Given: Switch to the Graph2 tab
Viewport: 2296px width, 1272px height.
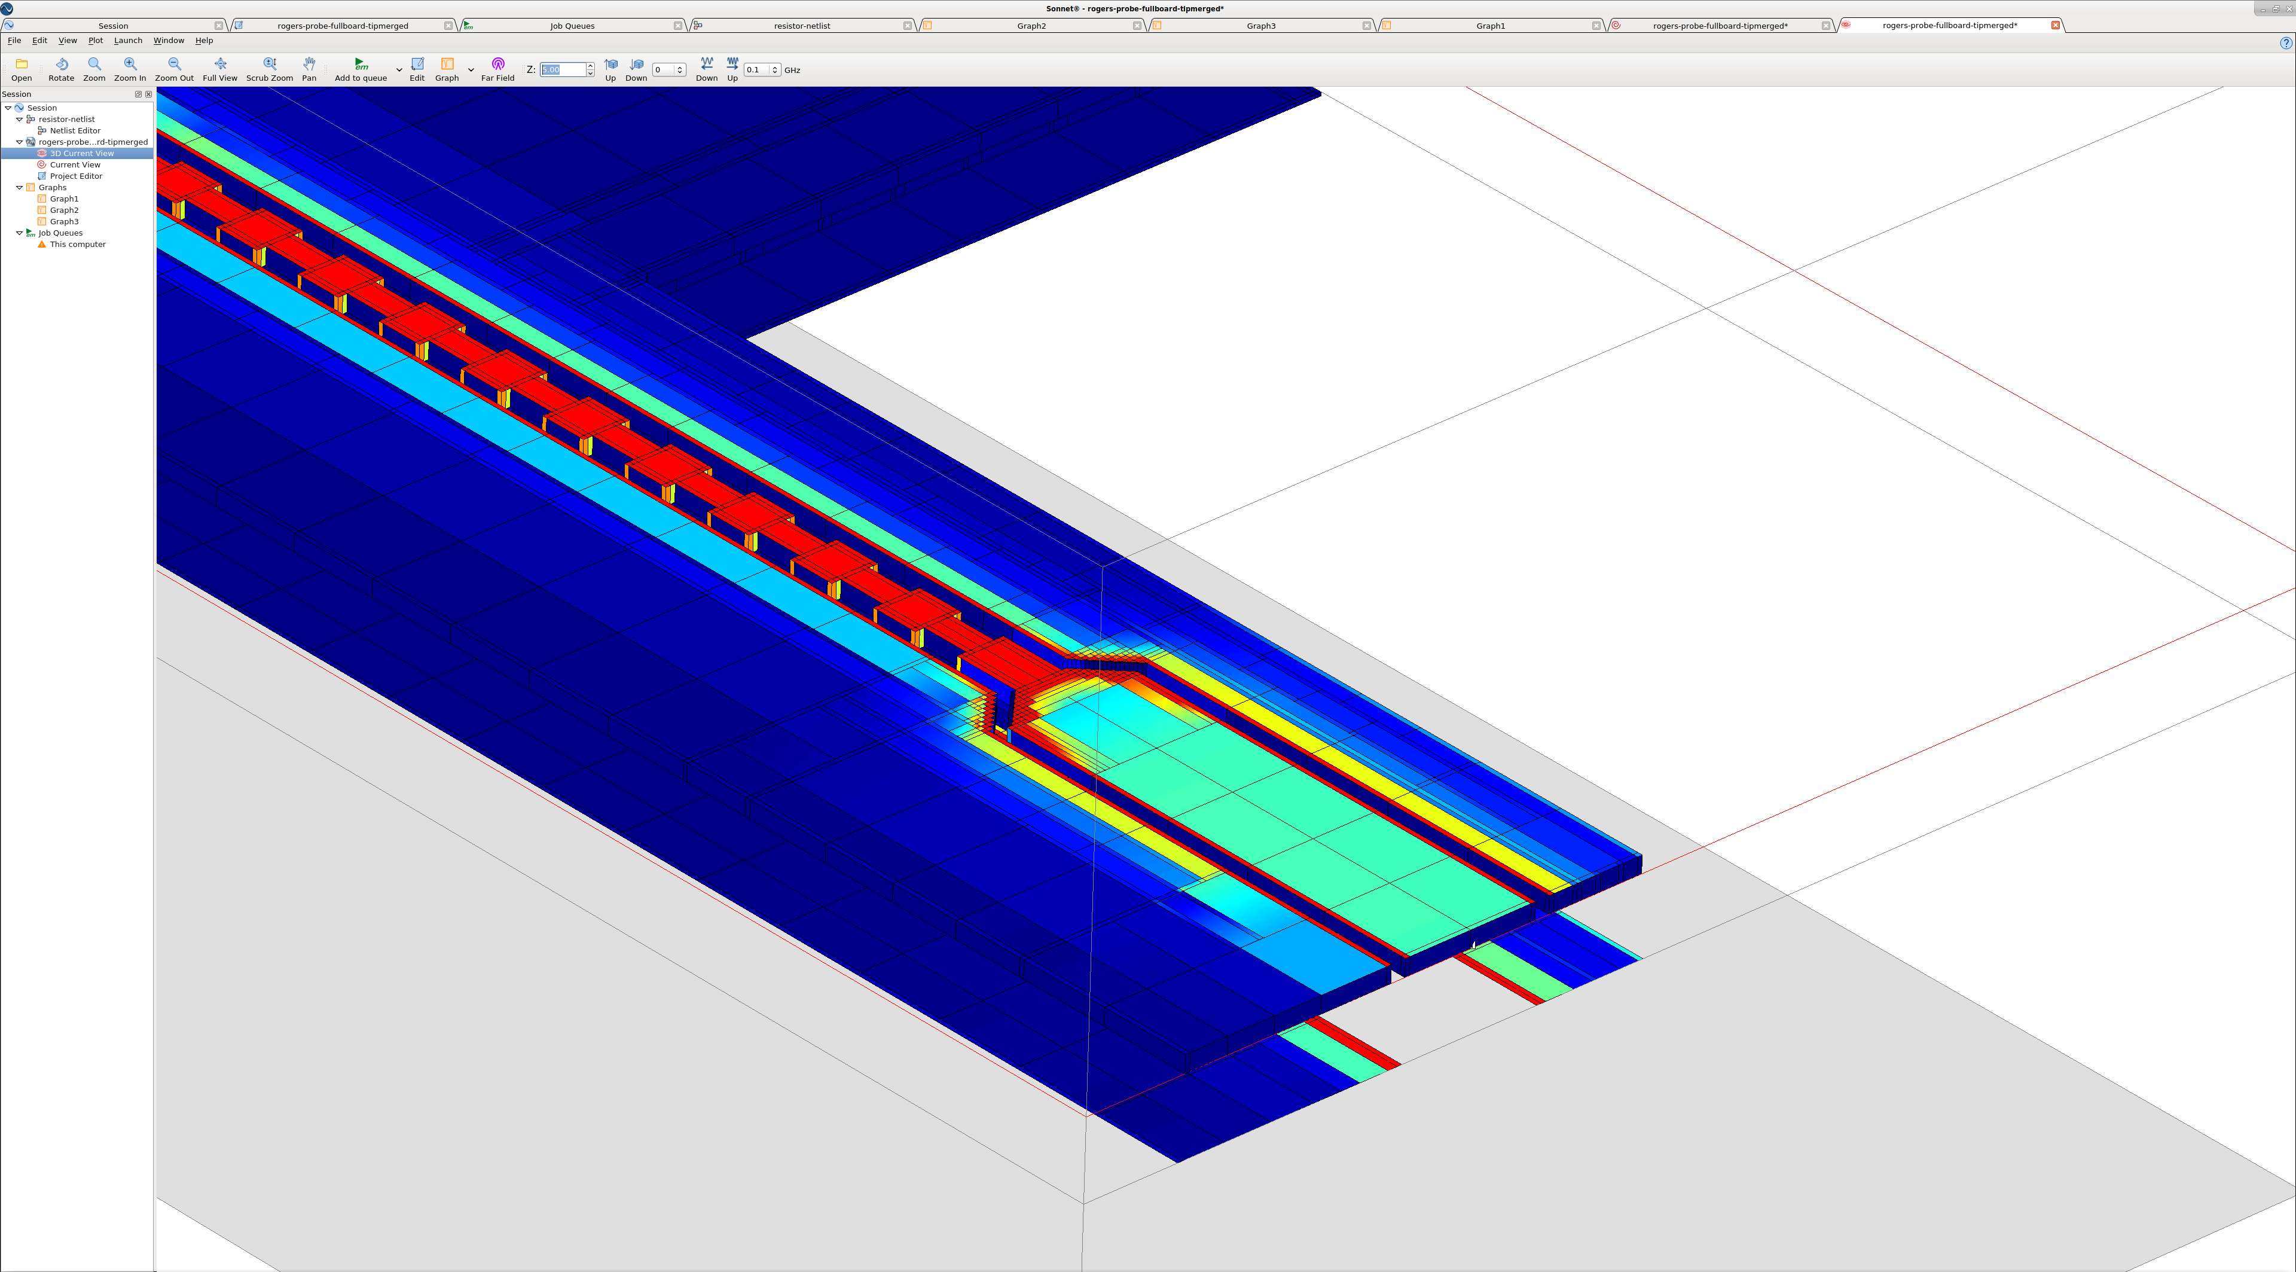Looking at the screenshot, I should 1031,26.
